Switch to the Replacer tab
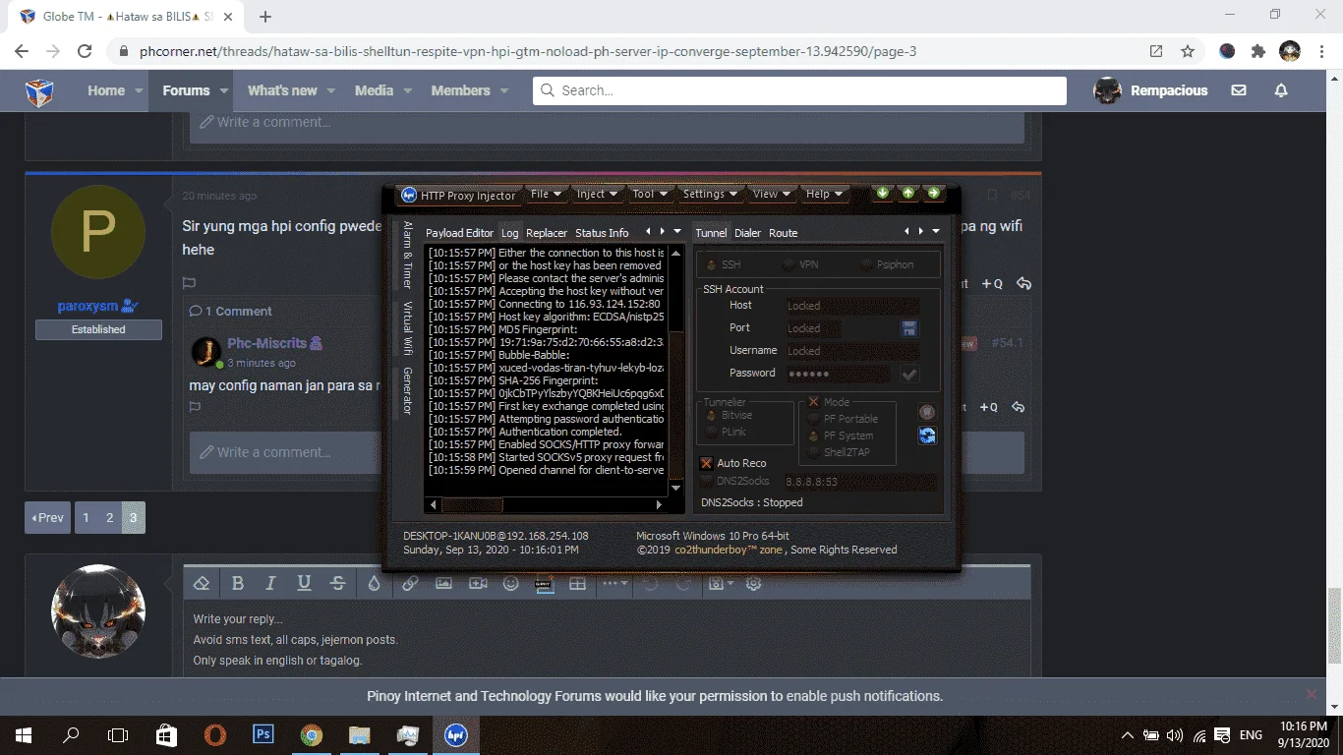The width and height of the screenshot is (1343, 755). click(547, 233)
